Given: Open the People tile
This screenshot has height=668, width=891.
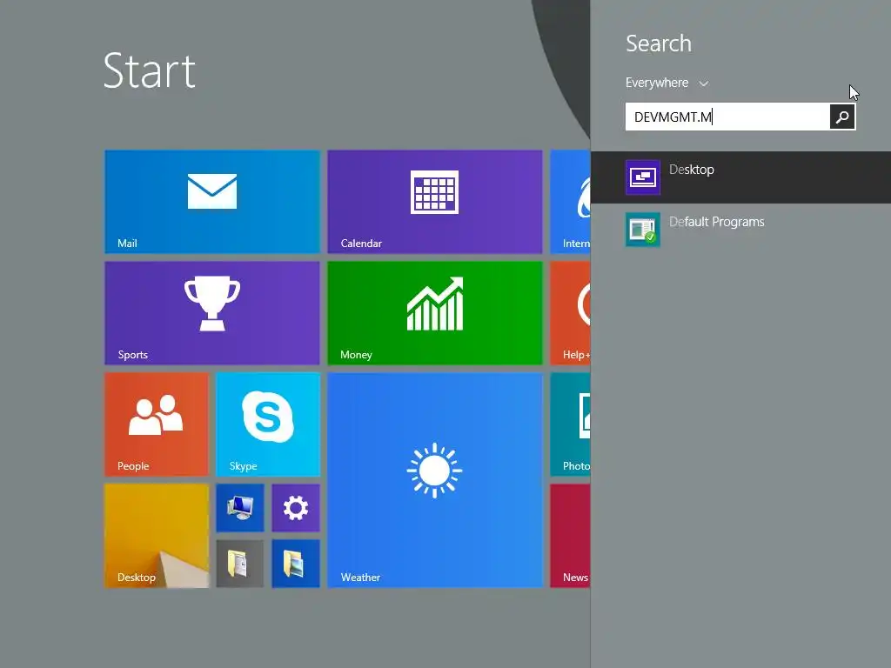Looking at the screenshot, I should [x=157, y=424].
